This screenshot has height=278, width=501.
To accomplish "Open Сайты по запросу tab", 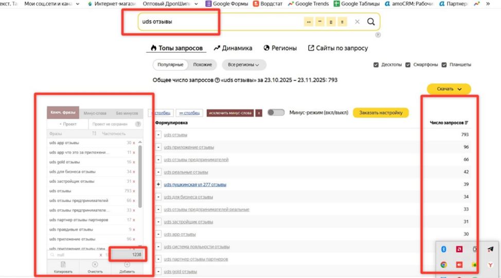I will [338, 48].
